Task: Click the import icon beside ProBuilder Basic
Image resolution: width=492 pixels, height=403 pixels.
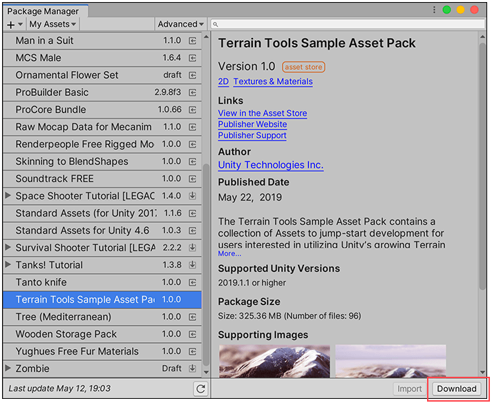Action: pos(192,92)
